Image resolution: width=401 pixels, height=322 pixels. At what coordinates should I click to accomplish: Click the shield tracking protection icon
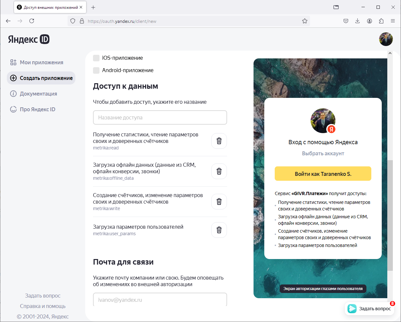tap(73, 21)
